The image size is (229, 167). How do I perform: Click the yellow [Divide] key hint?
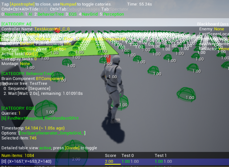pos(72,148)
